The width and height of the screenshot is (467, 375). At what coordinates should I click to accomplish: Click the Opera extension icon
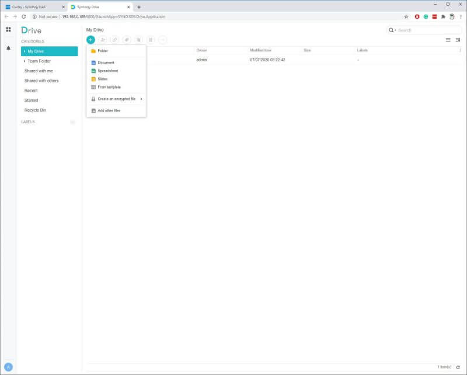pyautogui.click(x=417, y=17)
